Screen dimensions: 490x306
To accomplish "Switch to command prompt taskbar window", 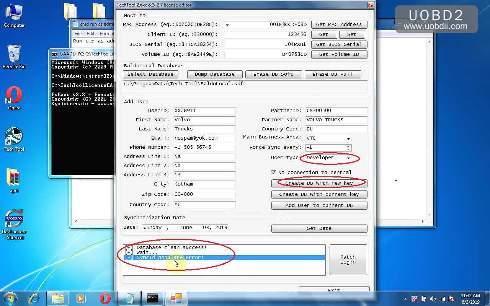I will 153,298.
